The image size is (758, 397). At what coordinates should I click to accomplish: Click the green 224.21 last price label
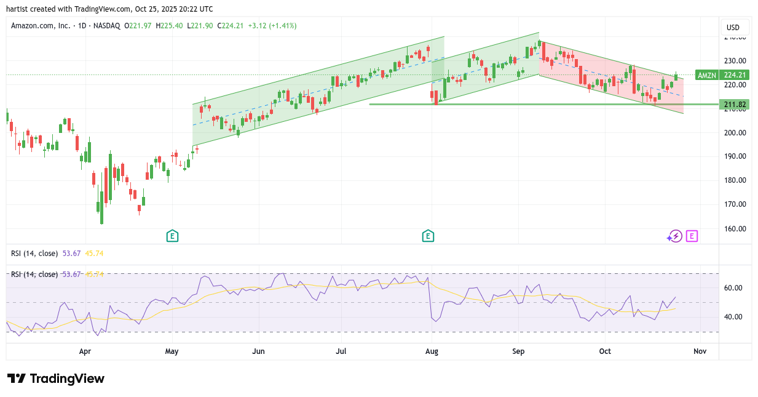pos(735,75)
